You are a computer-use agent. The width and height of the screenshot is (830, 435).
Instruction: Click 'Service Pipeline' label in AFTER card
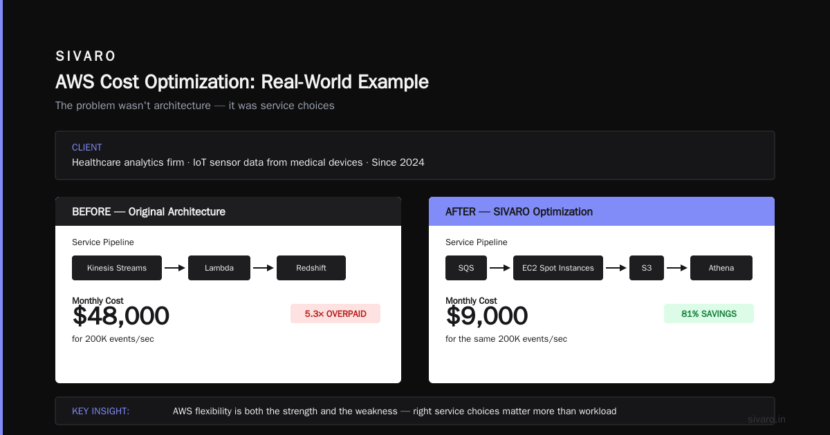477,242
